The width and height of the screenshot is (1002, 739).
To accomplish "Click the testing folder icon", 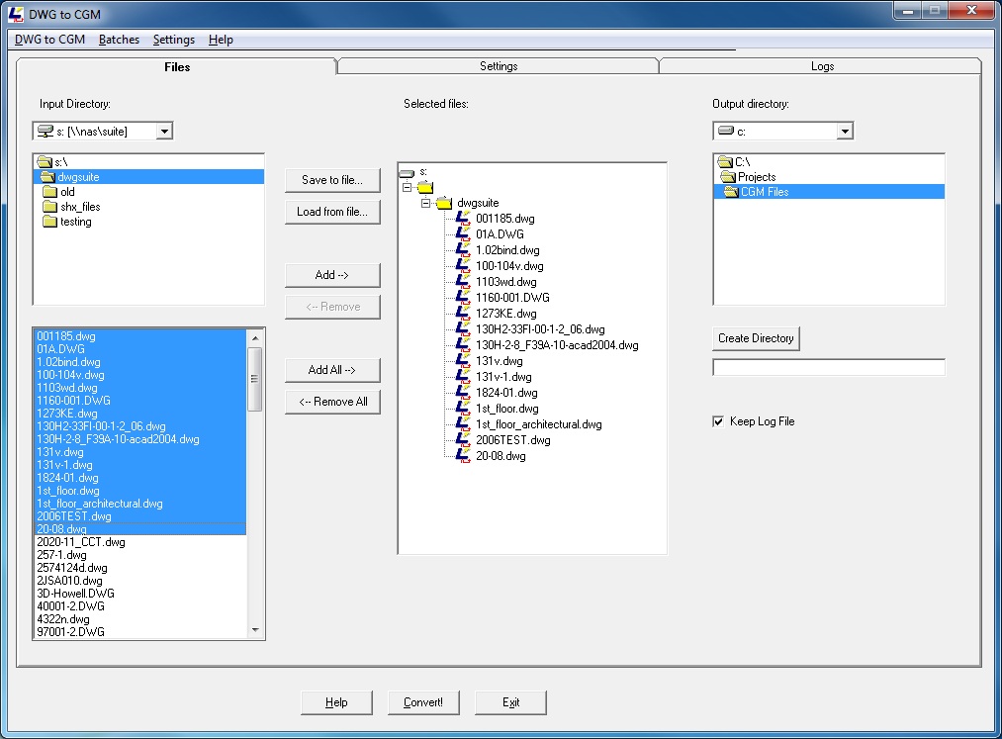I will [x=47, y=222].
